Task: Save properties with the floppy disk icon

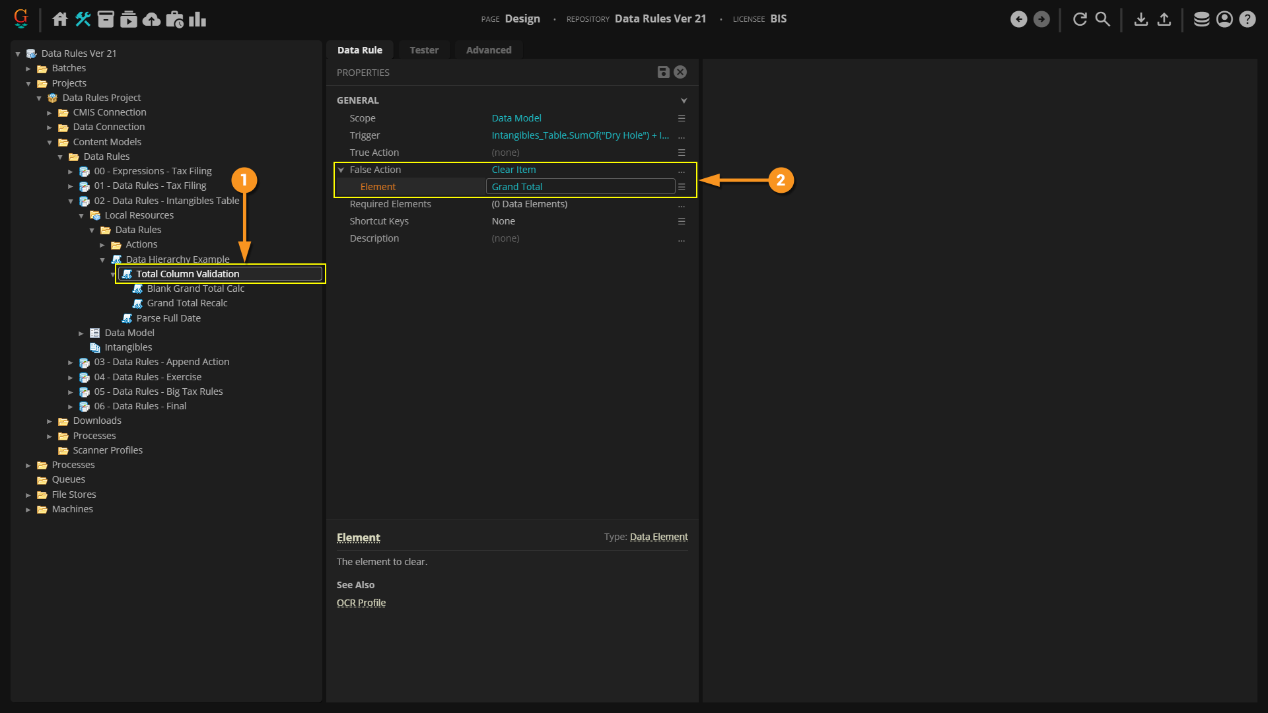Action: coord(663,72)
